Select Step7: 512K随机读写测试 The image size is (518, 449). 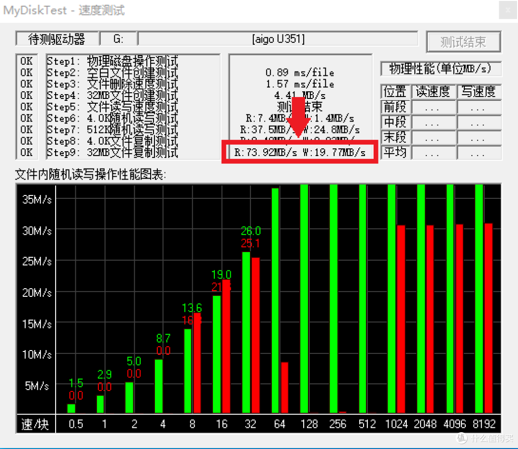112,130
